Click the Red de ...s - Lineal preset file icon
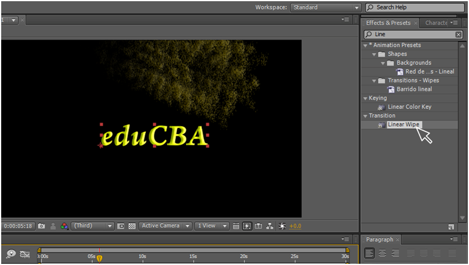469x265 pixels. (400, 72)
